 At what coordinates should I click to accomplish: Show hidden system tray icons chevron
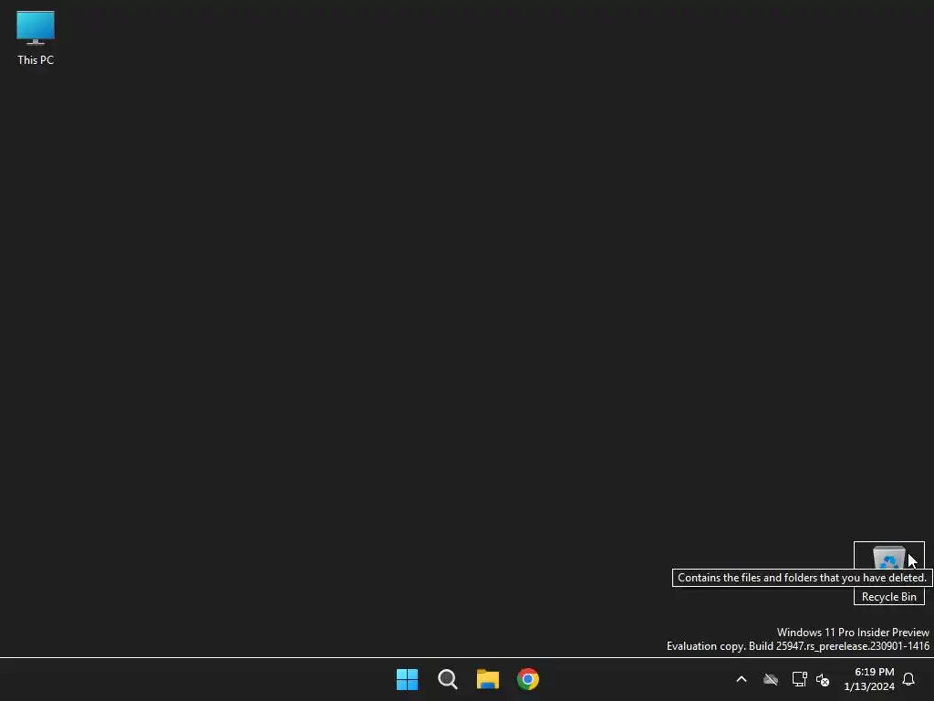pos(742,679)
